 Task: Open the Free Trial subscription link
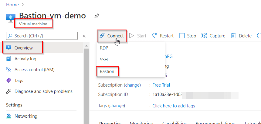[x=161, y=85]
